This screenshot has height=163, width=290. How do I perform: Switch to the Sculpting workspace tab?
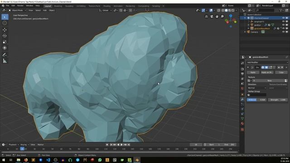[x=69, y=6]
